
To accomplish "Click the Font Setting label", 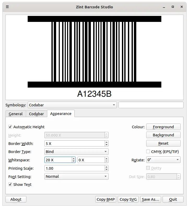I will point(20,177).
